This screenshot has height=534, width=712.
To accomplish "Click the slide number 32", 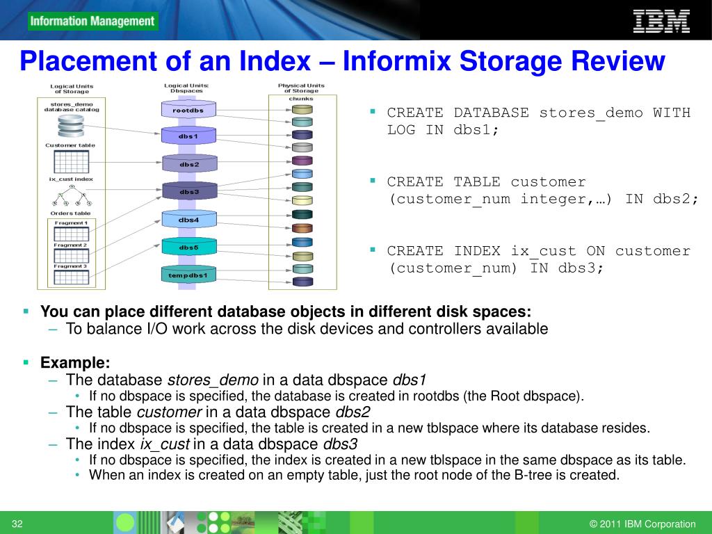I will pyautogui.click(x=18, y=524).
